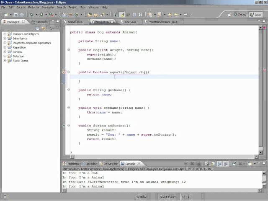Click the Forward navigation arrow icon

[186, 15]
